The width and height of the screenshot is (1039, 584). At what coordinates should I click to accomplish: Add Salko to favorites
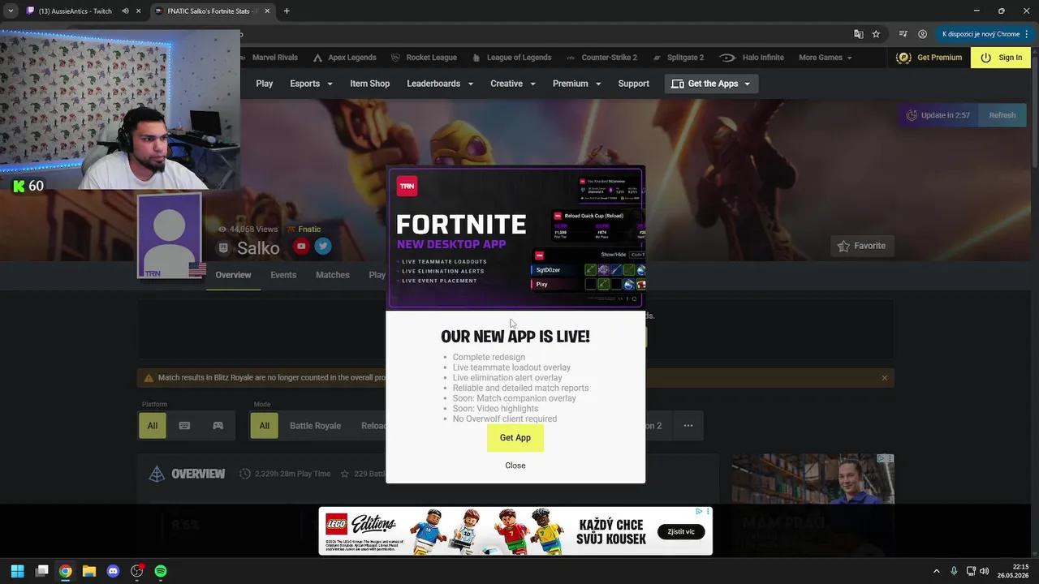coord(861,246)
